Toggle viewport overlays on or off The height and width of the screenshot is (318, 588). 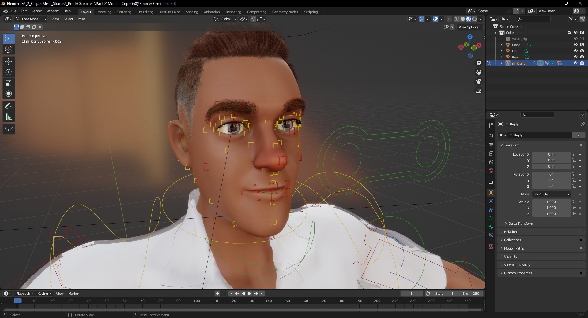(x=435, y=19)
